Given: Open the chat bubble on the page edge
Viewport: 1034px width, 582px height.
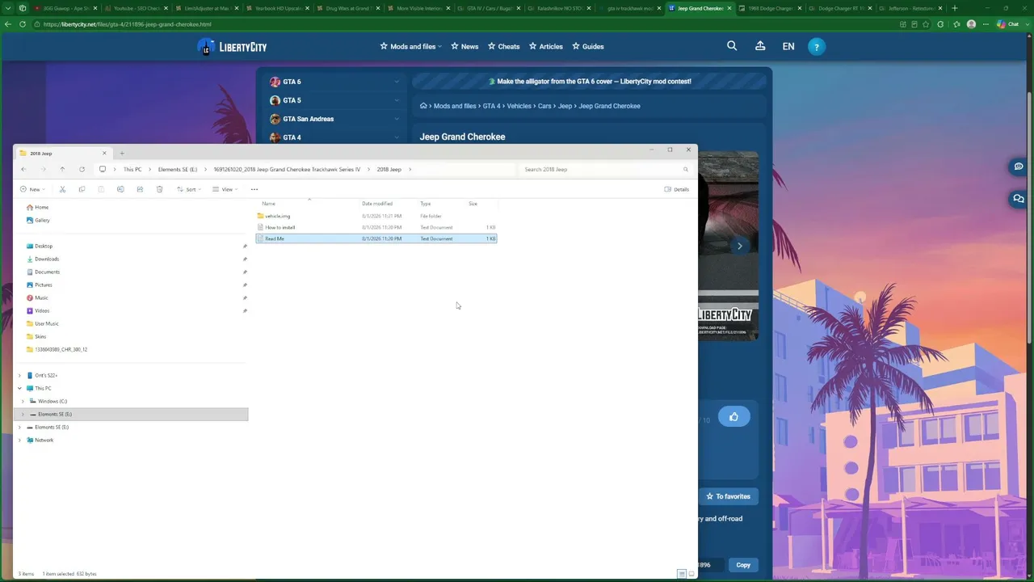Looking at the screenshot, I should [1018, 167].
